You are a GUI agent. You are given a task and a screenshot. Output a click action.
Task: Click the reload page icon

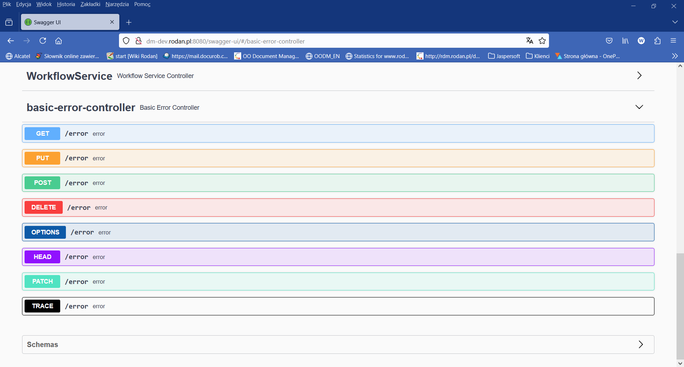click(42, 41)
